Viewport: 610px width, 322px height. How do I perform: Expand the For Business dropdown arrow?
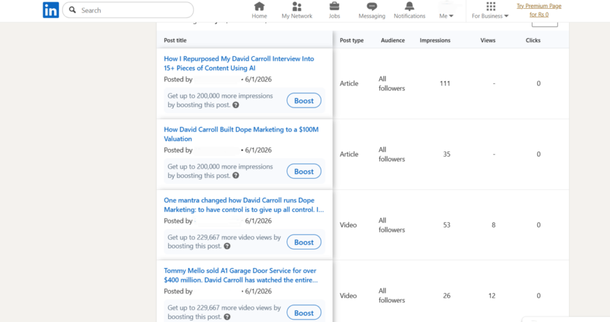[506, 16]
